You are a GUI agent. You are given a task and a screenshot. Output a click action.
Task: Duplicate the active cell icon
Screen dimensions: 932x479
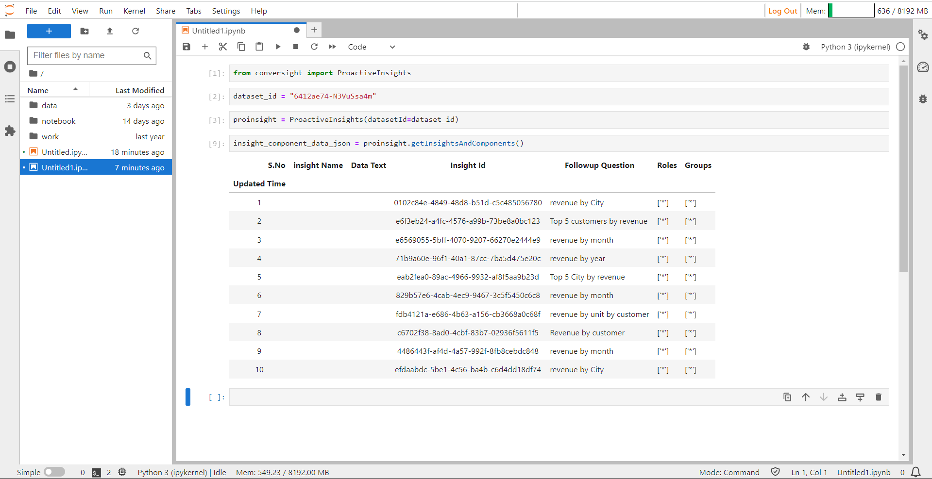coord(787,397)
